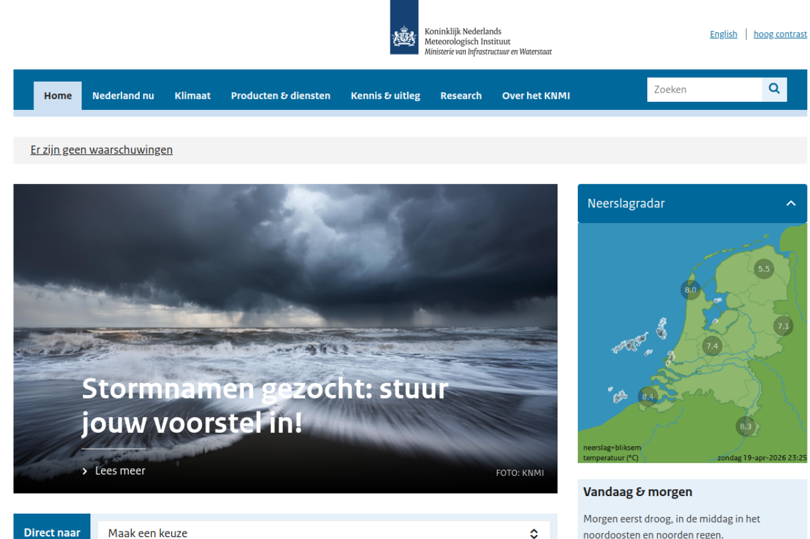Image resolution: width=810 pixels, height=539 pixels.
Task: Click the 8.0 temperature marker on map
Action: (x=690, y=290)
